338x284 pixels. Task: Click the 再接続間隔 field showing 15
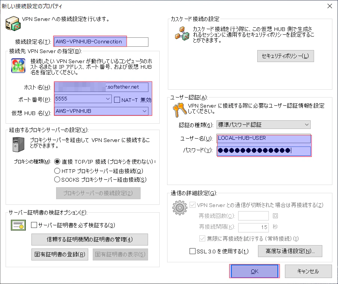pyautogui.click(x=253, y=227)
